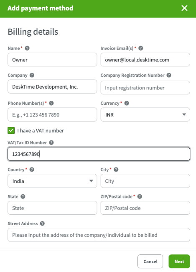Click into the Street Address field
The height and width of the screenshot is (272, 196).
pyautogui.click(x=99, y=235)
